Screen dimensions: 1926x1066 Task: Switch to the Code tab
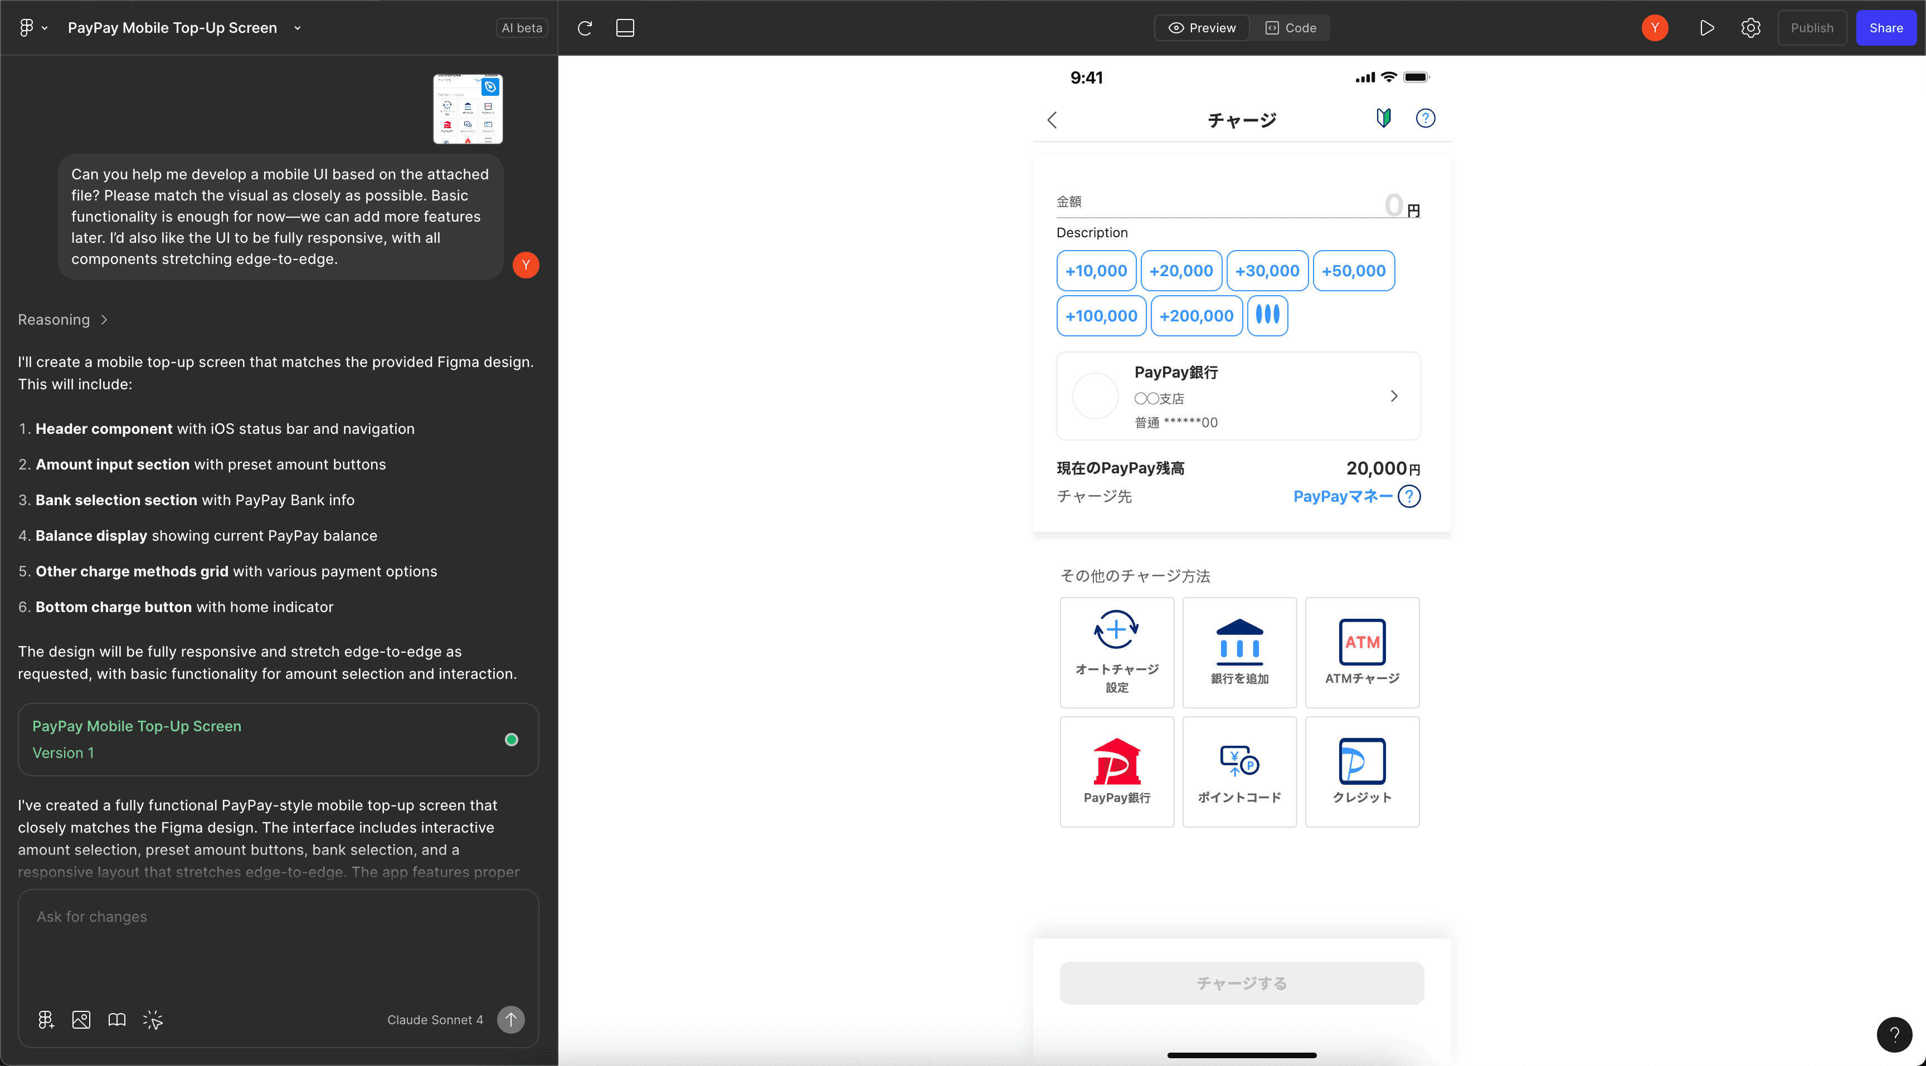(1291, 28)
